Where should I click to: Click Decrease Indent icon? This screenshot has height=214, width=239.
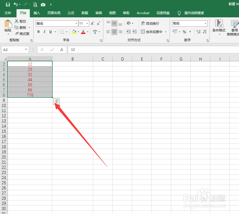click(129, 32)
